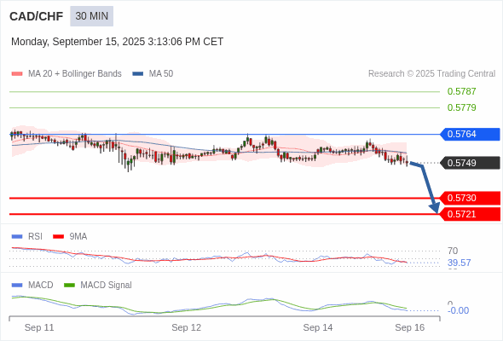This screenshot has height=341, width=503.
Task: Click the Sep 11 date axis label
Action: 39,327
